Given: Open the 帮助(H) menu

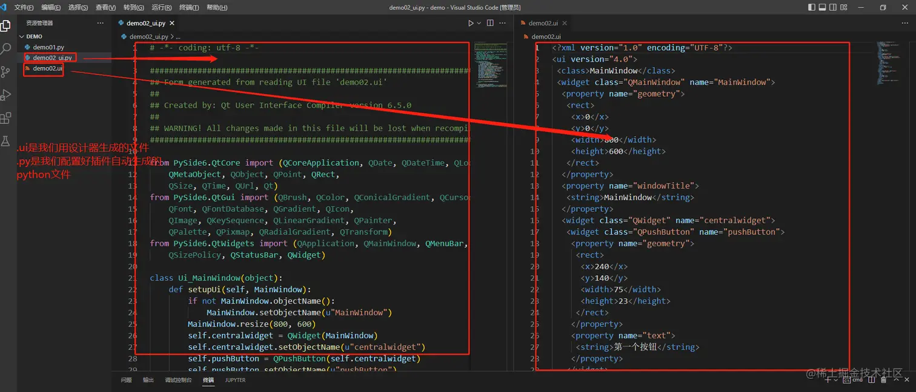Looking at the screenshot, I should tap(217, 7).
